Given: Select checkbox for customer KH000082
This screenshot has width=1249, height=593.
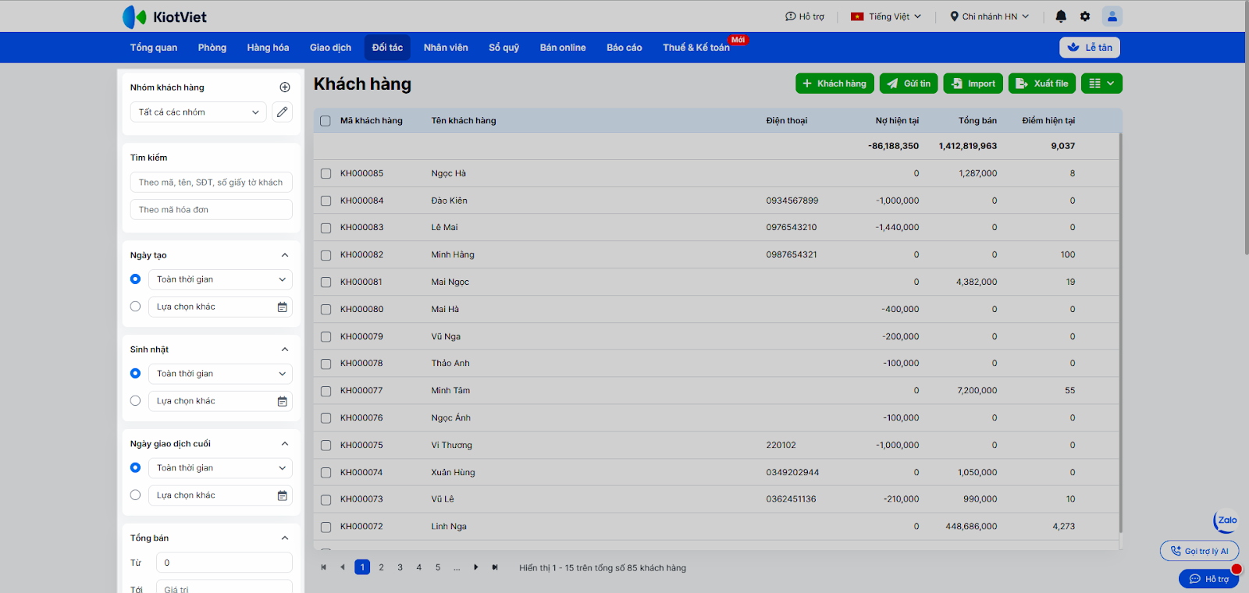Looking at the screenshot, I should click(x=326, y=255).
